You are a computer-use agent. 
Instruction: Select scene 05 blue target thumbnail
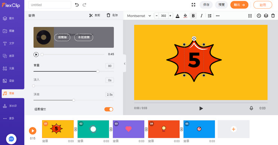[x=199, y=129]
